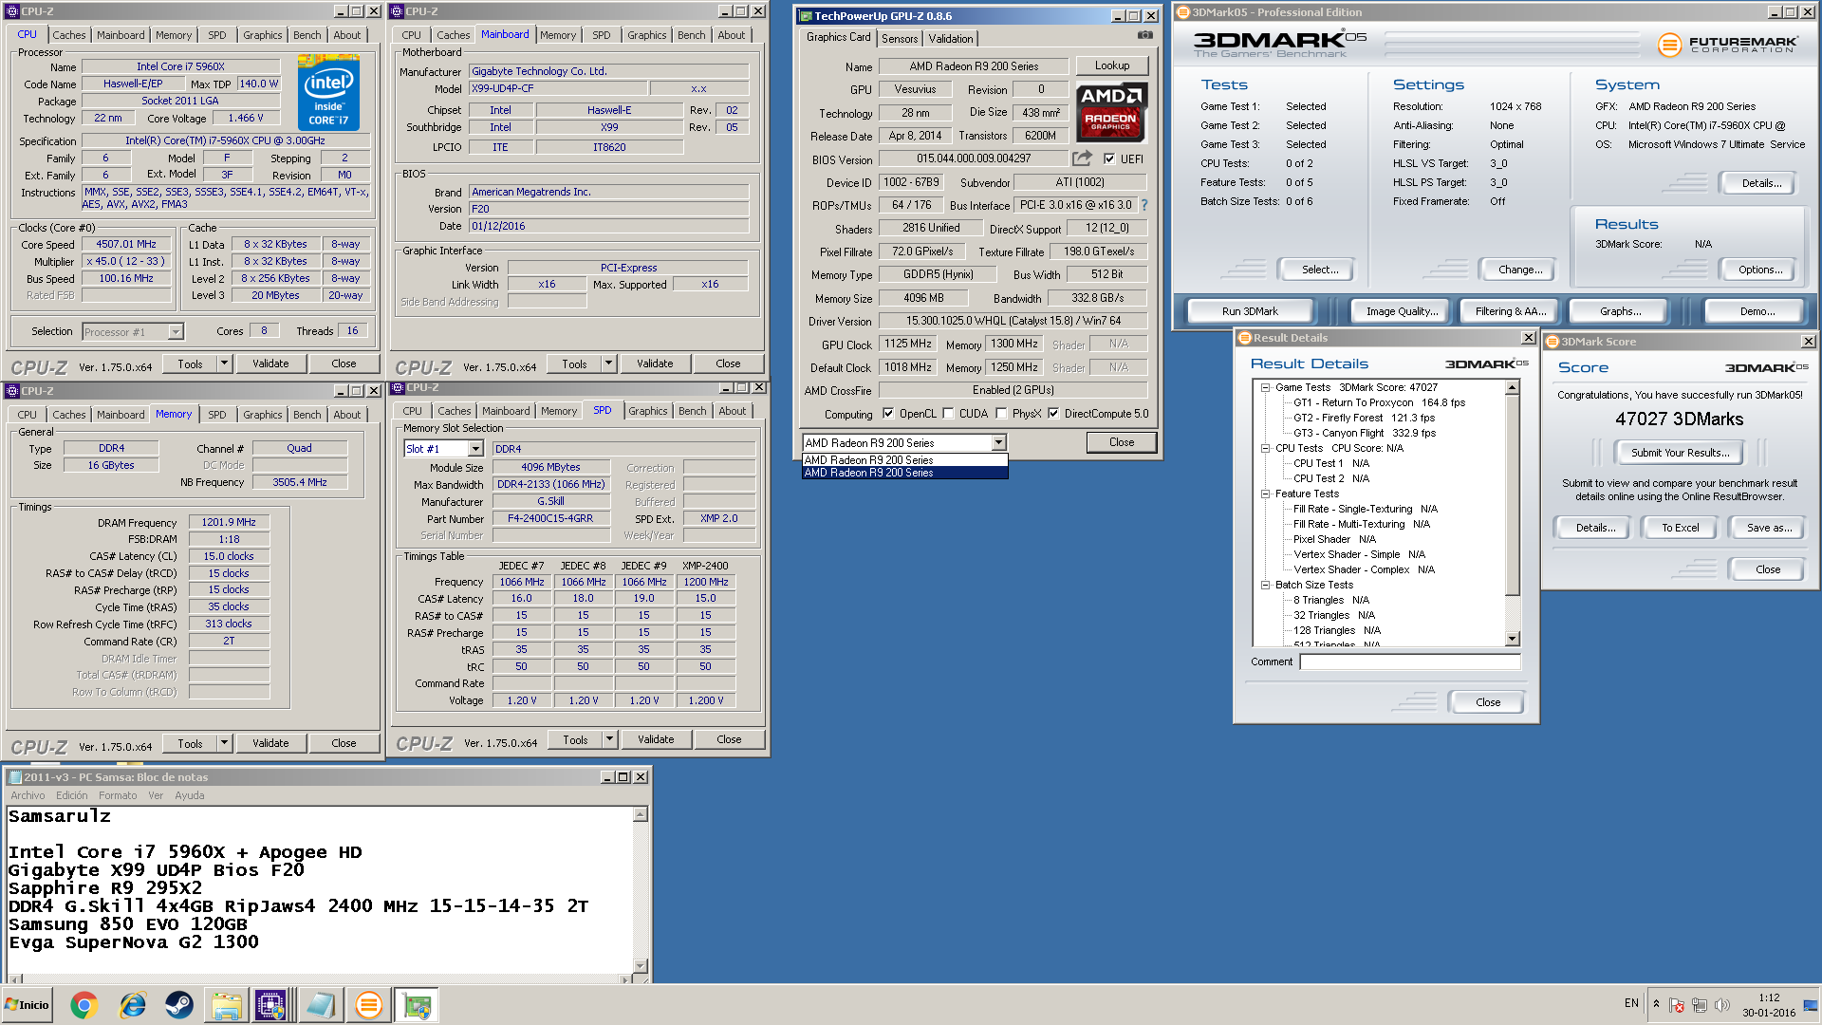Click the AMD Radeon Graphics logo

(1111, 112)
